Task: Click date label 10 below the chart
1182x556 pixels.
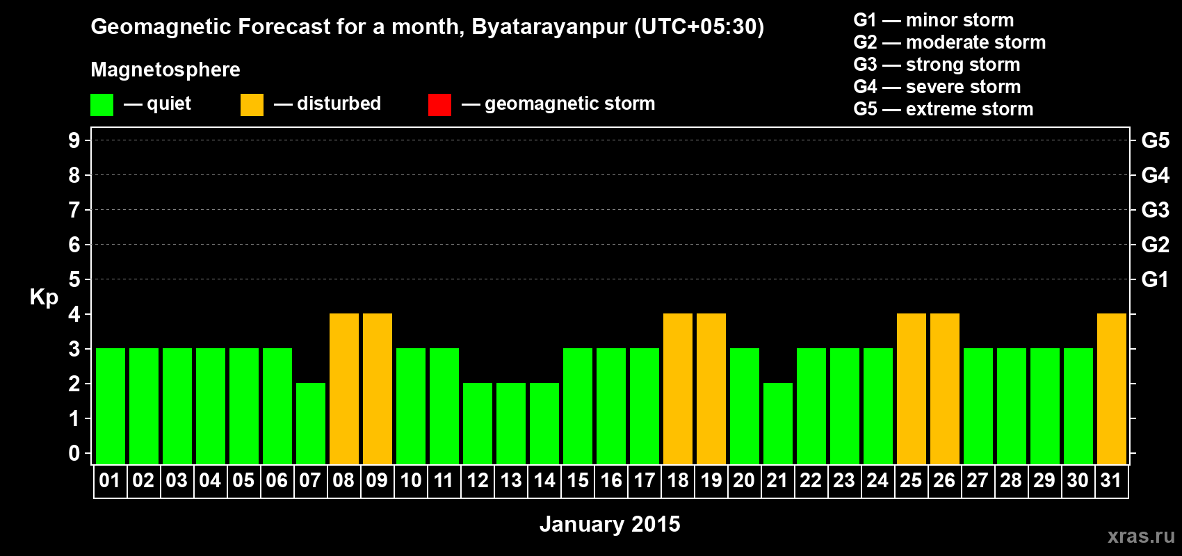Action: coord(411,480)
